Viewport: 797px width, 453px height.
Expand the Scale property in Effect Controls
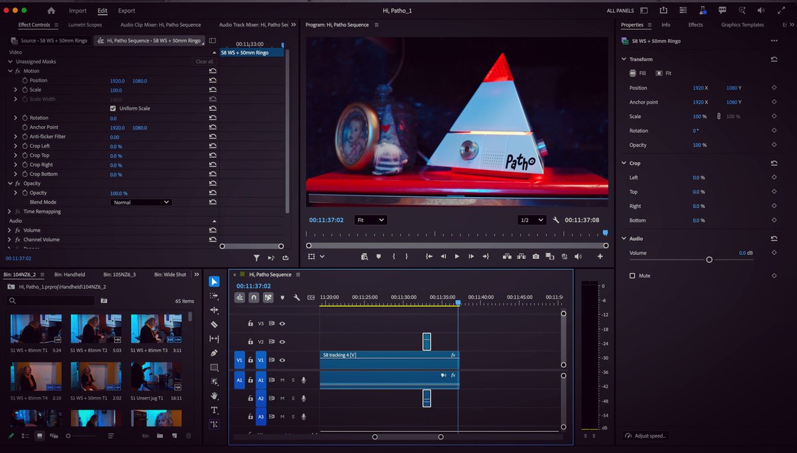coord(16,90)
